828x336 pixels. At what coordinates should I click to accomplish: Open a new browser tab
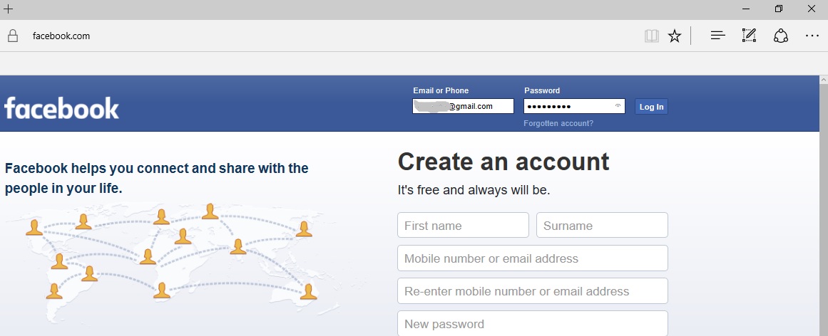(x=9, y=9)
